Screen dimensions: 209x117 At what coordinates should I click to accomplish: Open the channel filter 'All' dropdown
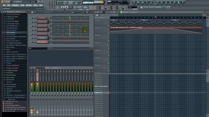pos(38,48)
